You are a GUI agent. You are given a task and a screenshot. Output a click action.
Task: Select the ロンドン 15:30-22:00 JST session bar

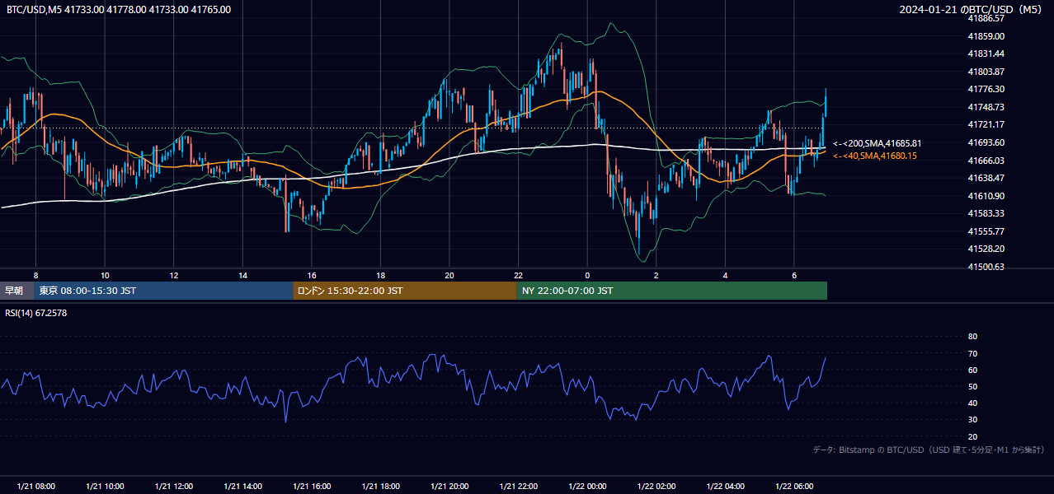tap(405, 291)
